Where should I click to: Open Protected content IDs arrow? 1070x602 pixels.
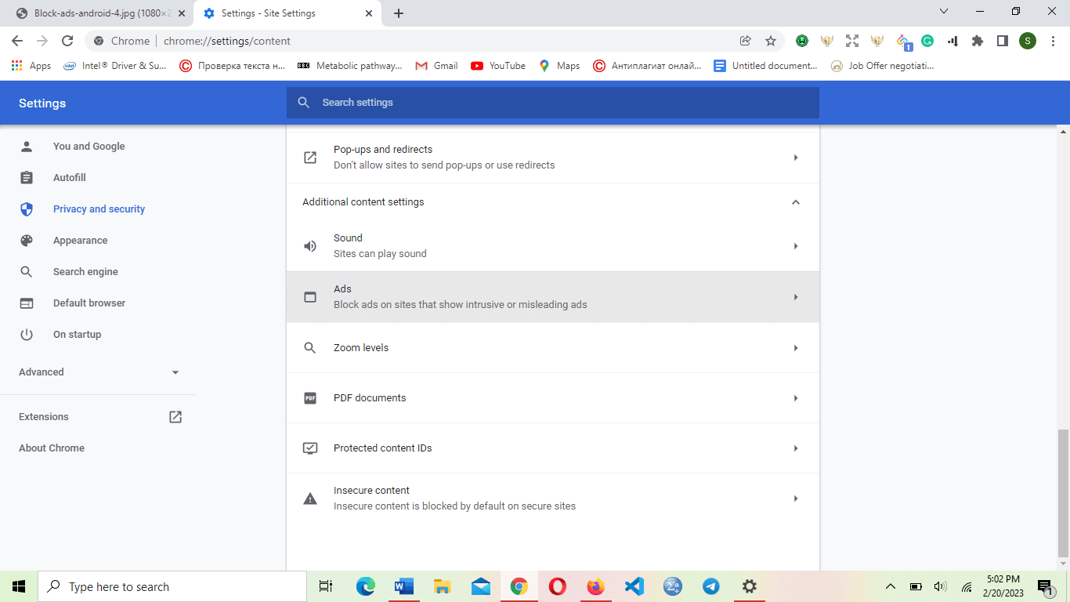[x=796, y=448]
